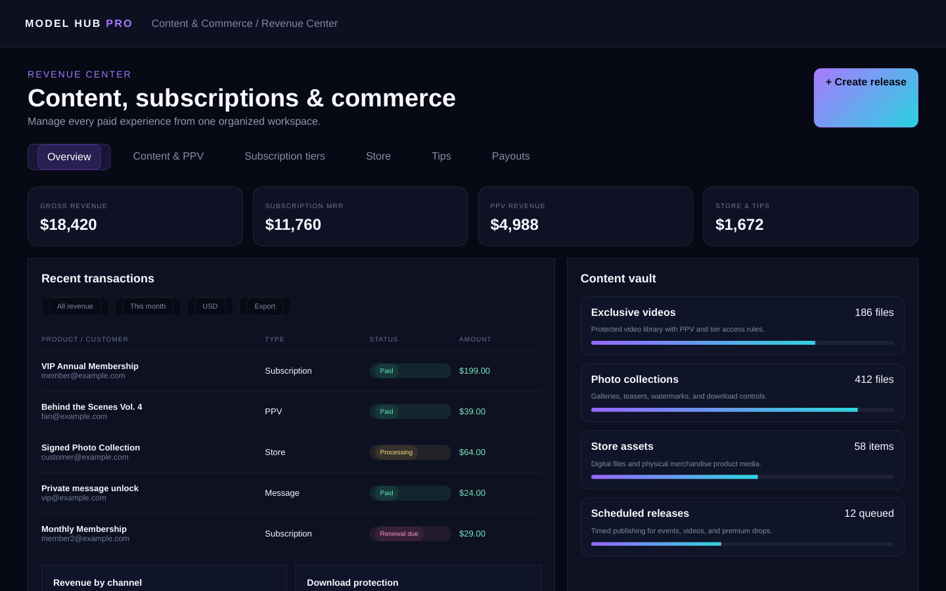Click the Create release button
The image size is (946, 591).
pos(866,98)
